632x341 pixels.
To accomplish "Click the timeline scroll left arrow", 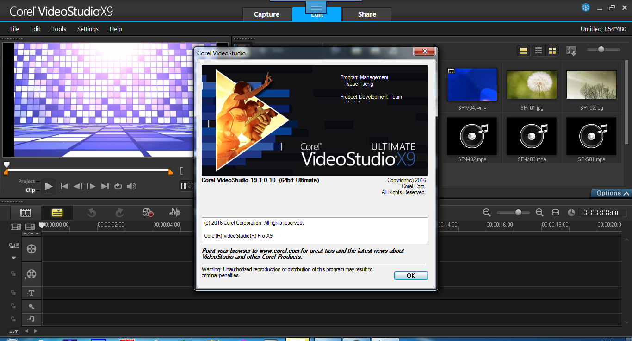I will tap(26, 331).
